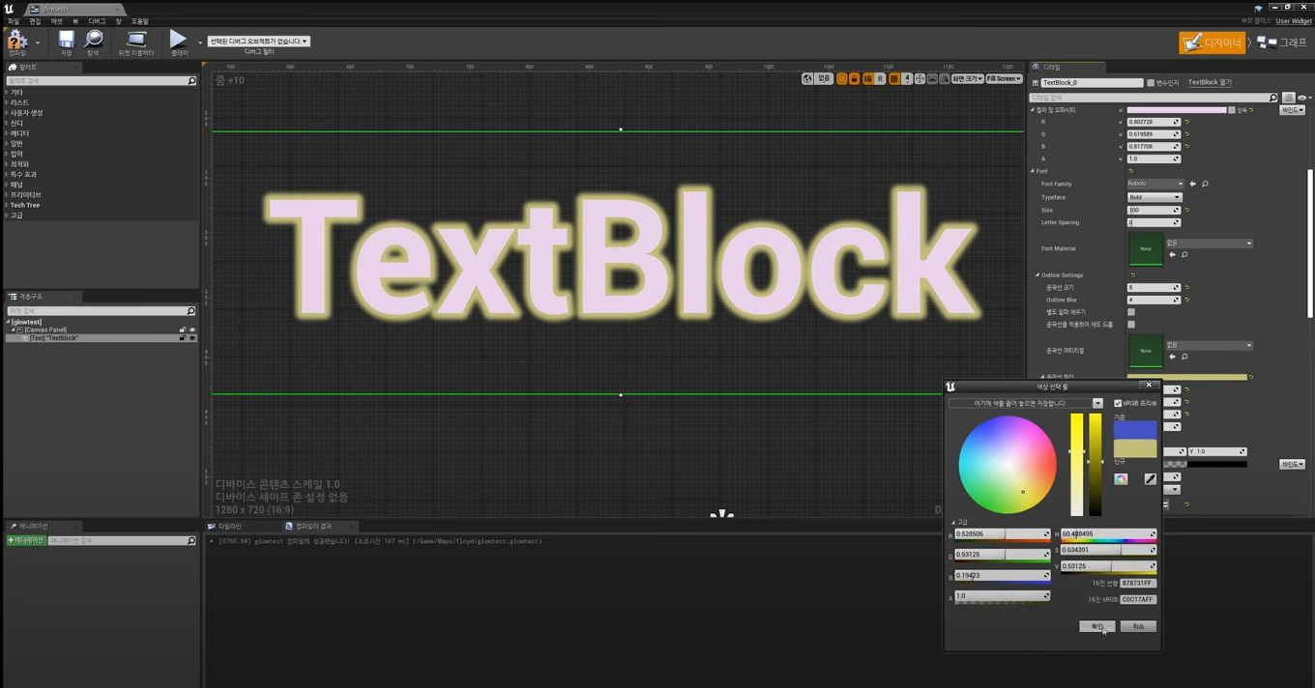Switch to Graph (그래프) mode

(1282, 43)
